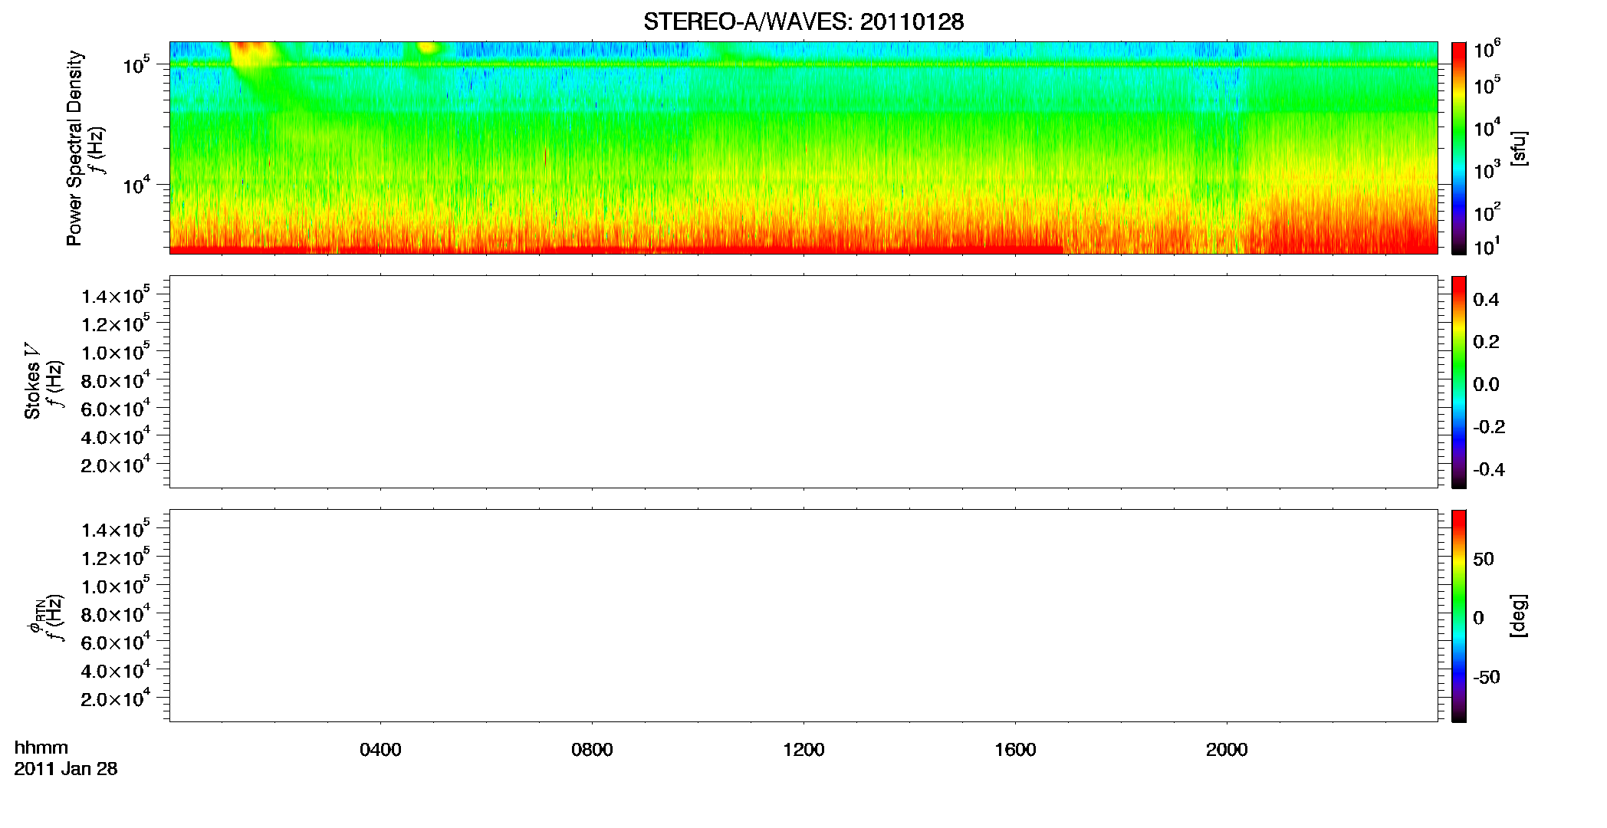Screen dimensions: 1607x828
Task: Click the Power Spectral Density axis label
Action: click(74, 148)
